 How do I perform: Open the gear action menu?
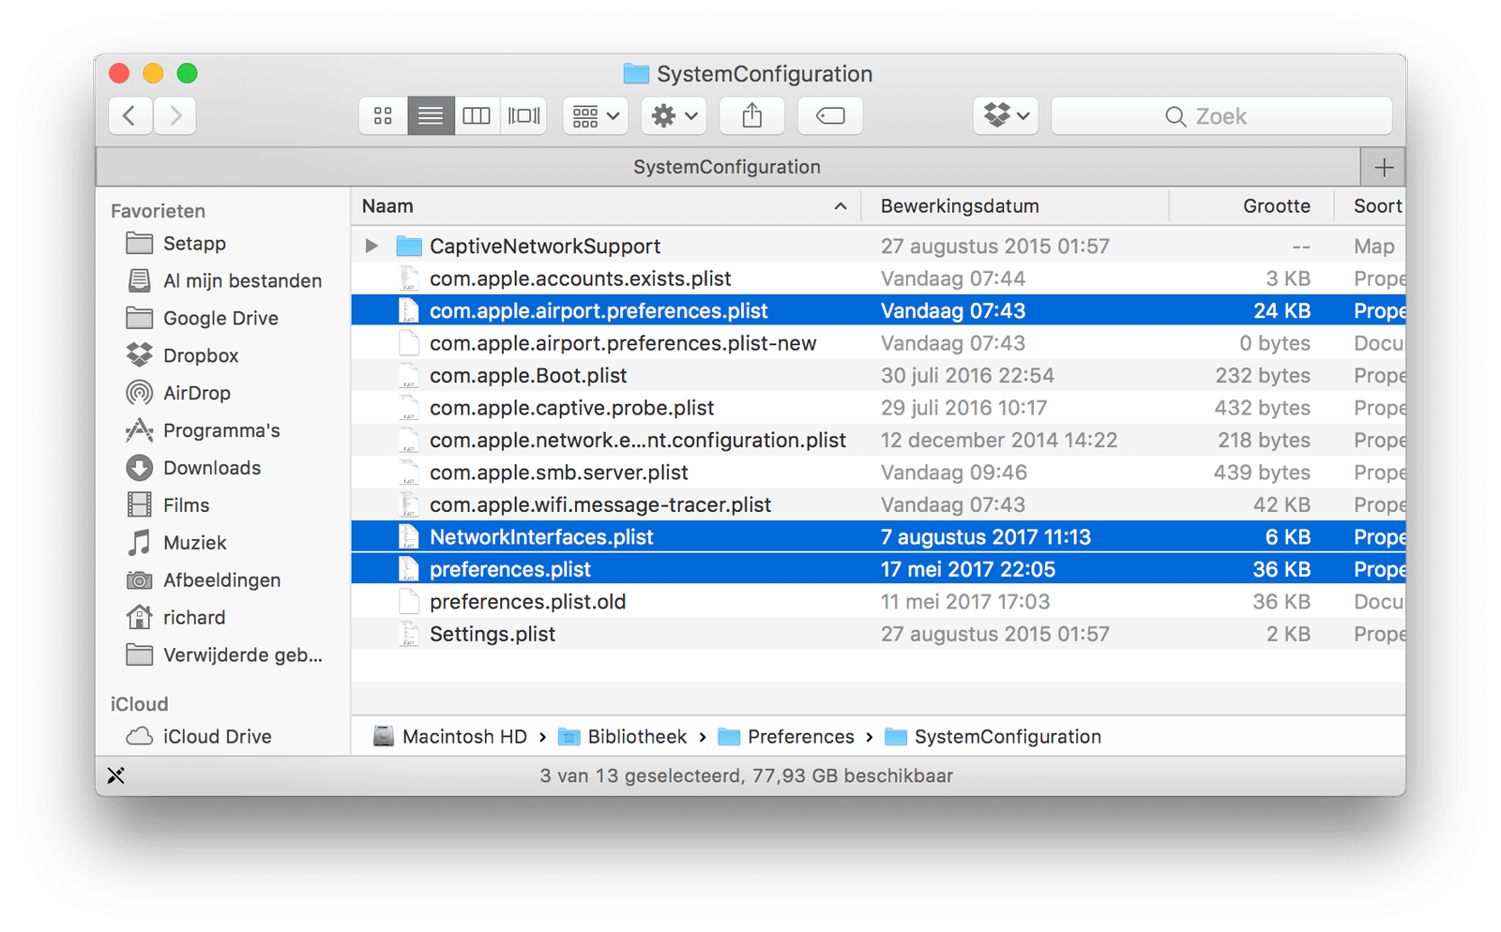(675, 115)
